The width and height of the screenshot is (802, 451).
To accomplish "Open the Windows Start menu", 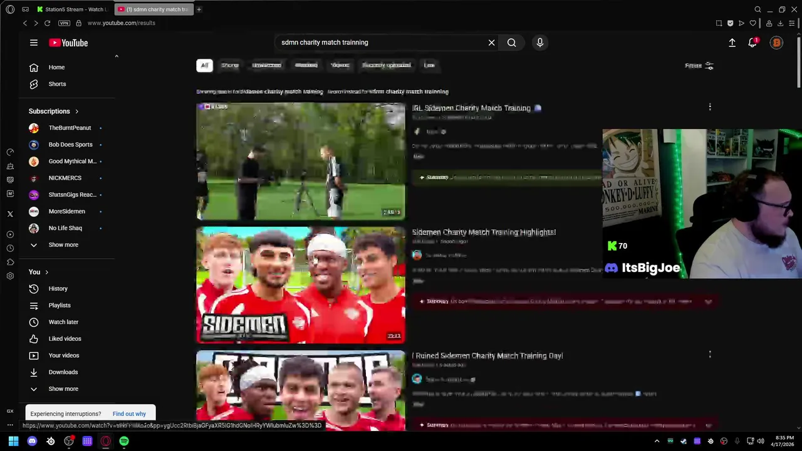I will (13, 441).
